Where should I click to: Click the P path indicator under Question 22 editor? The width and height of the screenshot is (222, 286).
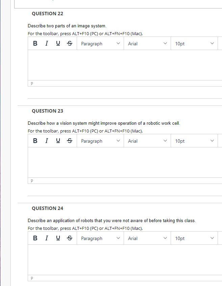pyautogui.click(x=32, y=84)
